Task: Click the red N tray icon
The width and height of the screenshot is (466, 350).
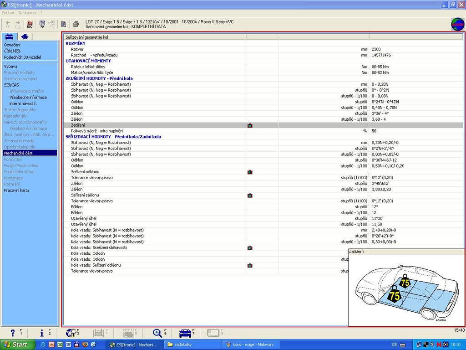Action: click(439, 345)
